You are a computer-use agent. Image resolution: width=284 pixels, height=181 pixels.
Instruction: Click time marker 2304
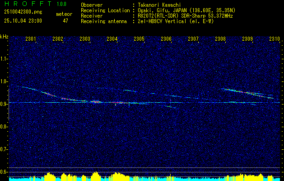[x=112, y=38]
